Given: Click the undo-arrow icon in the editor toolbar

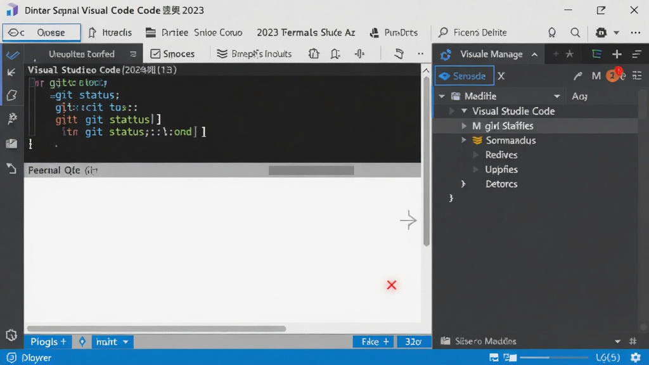Looking at the screenshot, I should pos(399,53).
